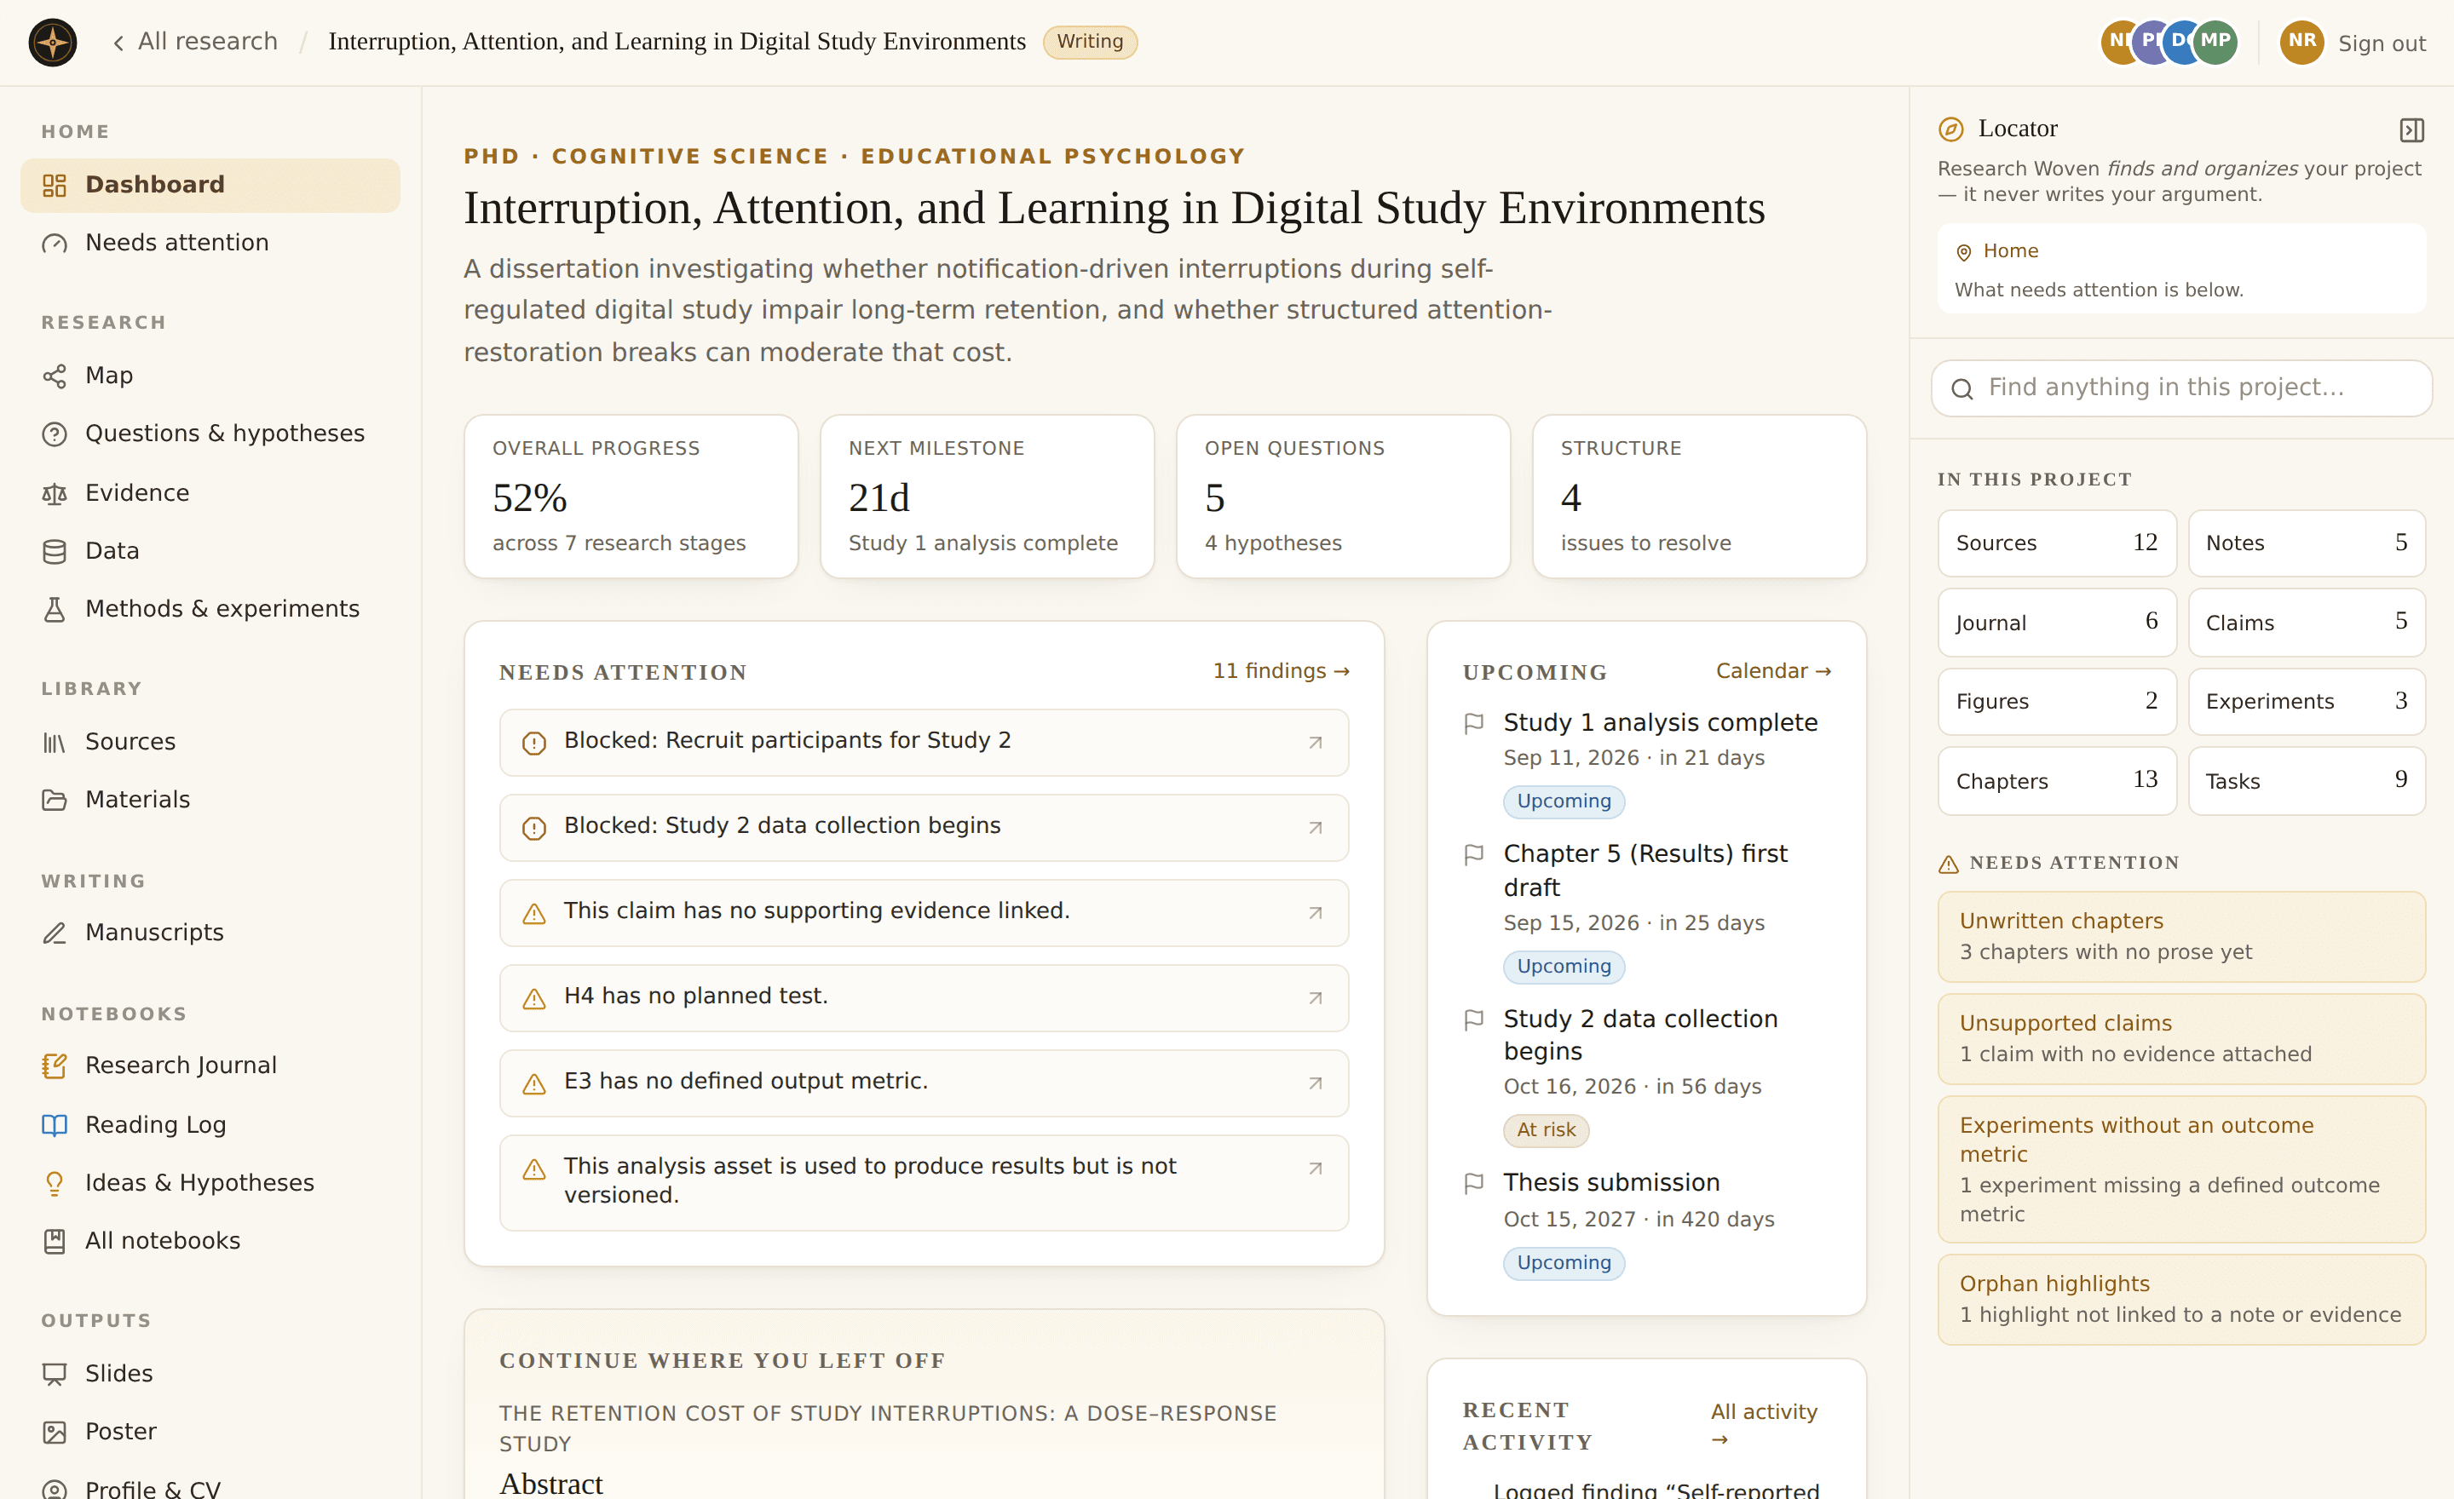
Task: Open the Experiments 3 tile
Action: [x=2307, y=702]
